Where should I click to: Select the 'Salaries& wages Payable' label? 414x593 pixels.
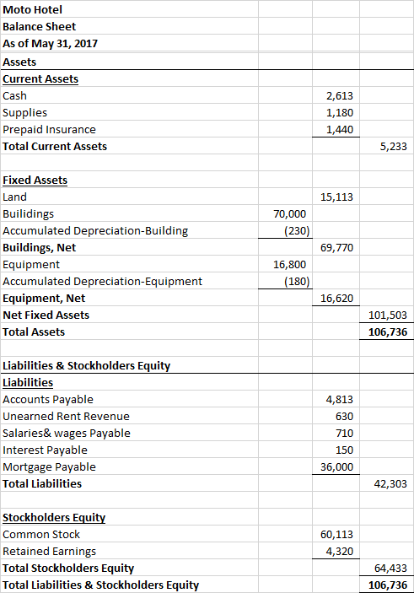[x=67, y=434]
